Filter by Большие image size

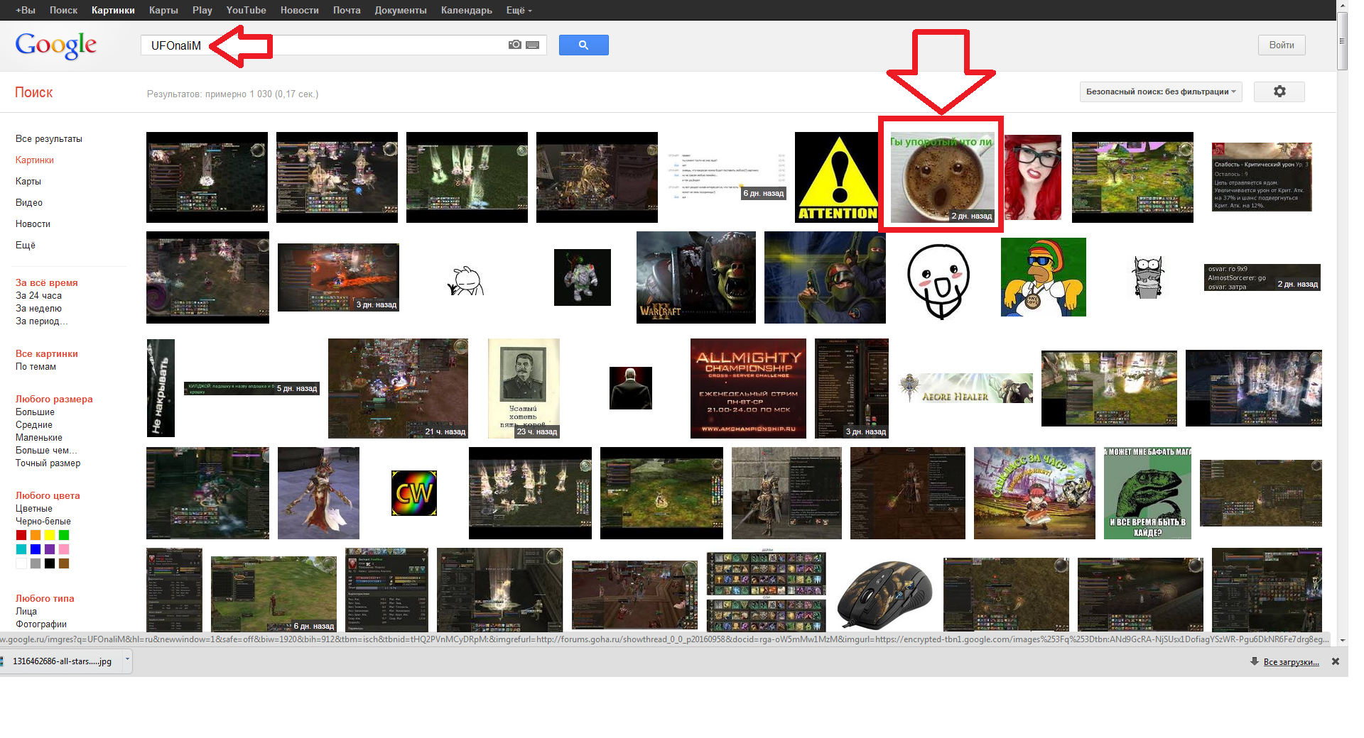(35, 412)
